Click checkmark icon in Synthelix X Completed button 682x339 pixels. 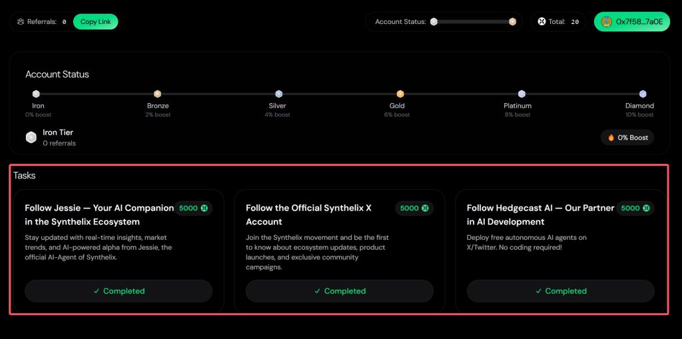[318, 291]
